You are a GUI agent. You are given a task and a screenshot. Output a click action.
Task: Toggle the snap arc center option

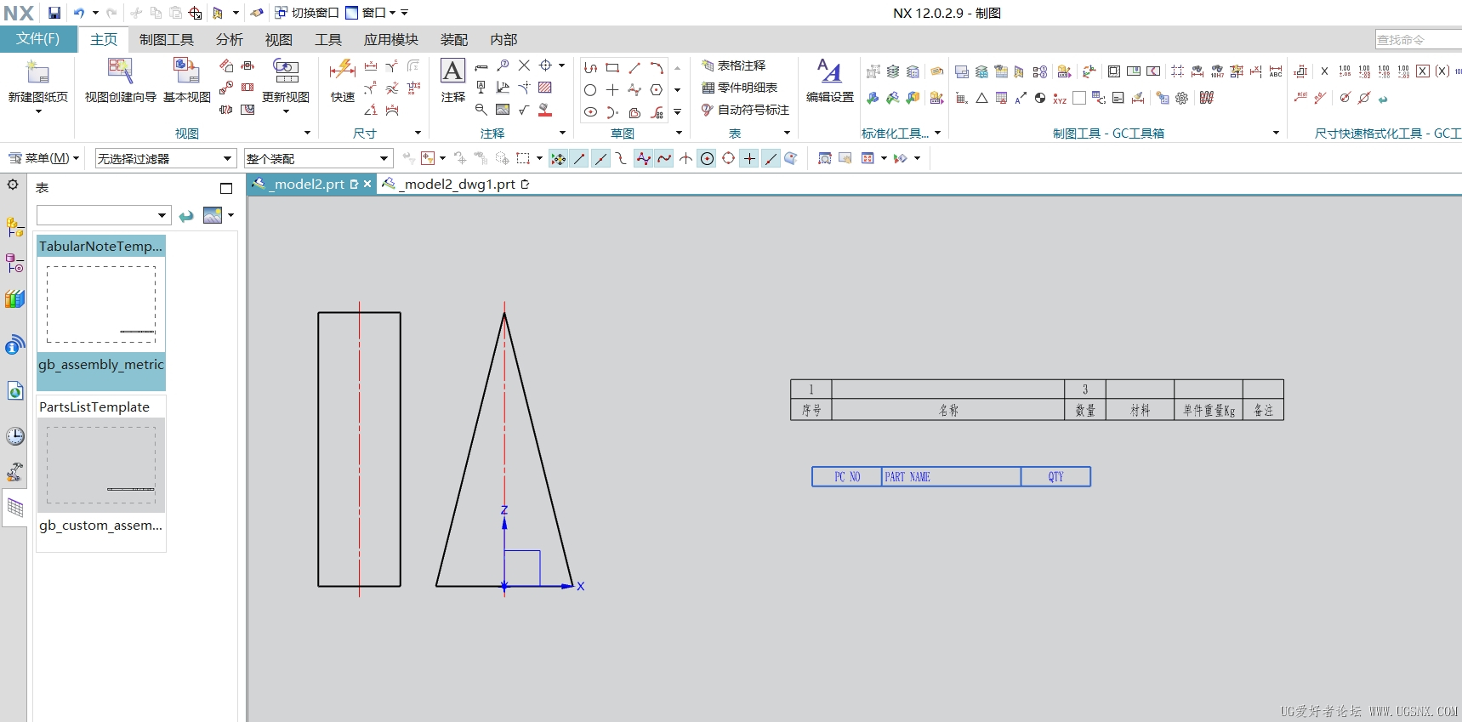pos(707,158)
